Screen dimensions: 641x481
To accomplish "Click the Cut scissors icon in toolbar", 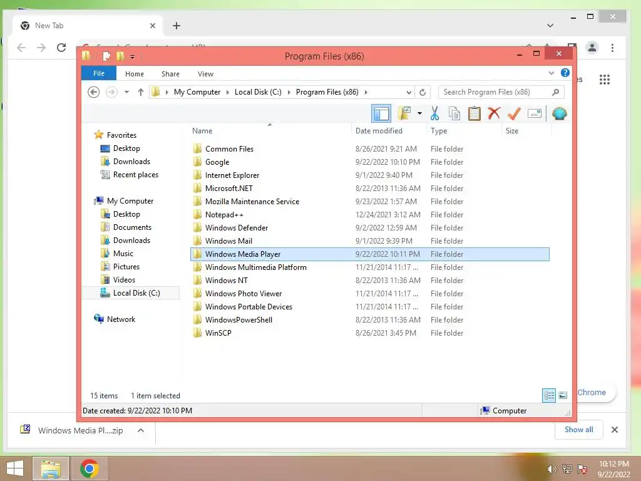I will 434,113.
